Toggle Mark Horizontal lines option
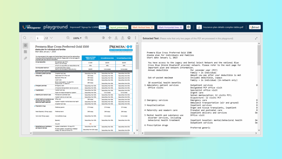 click(170, 27)
